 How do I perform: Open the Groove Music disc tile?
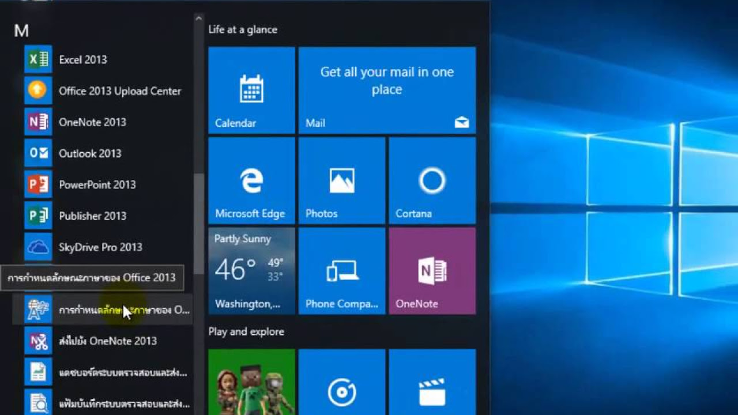(342, 382)
